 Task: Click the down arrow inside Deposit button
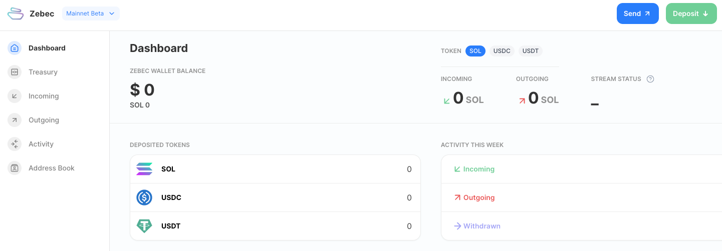coord(705,13)
